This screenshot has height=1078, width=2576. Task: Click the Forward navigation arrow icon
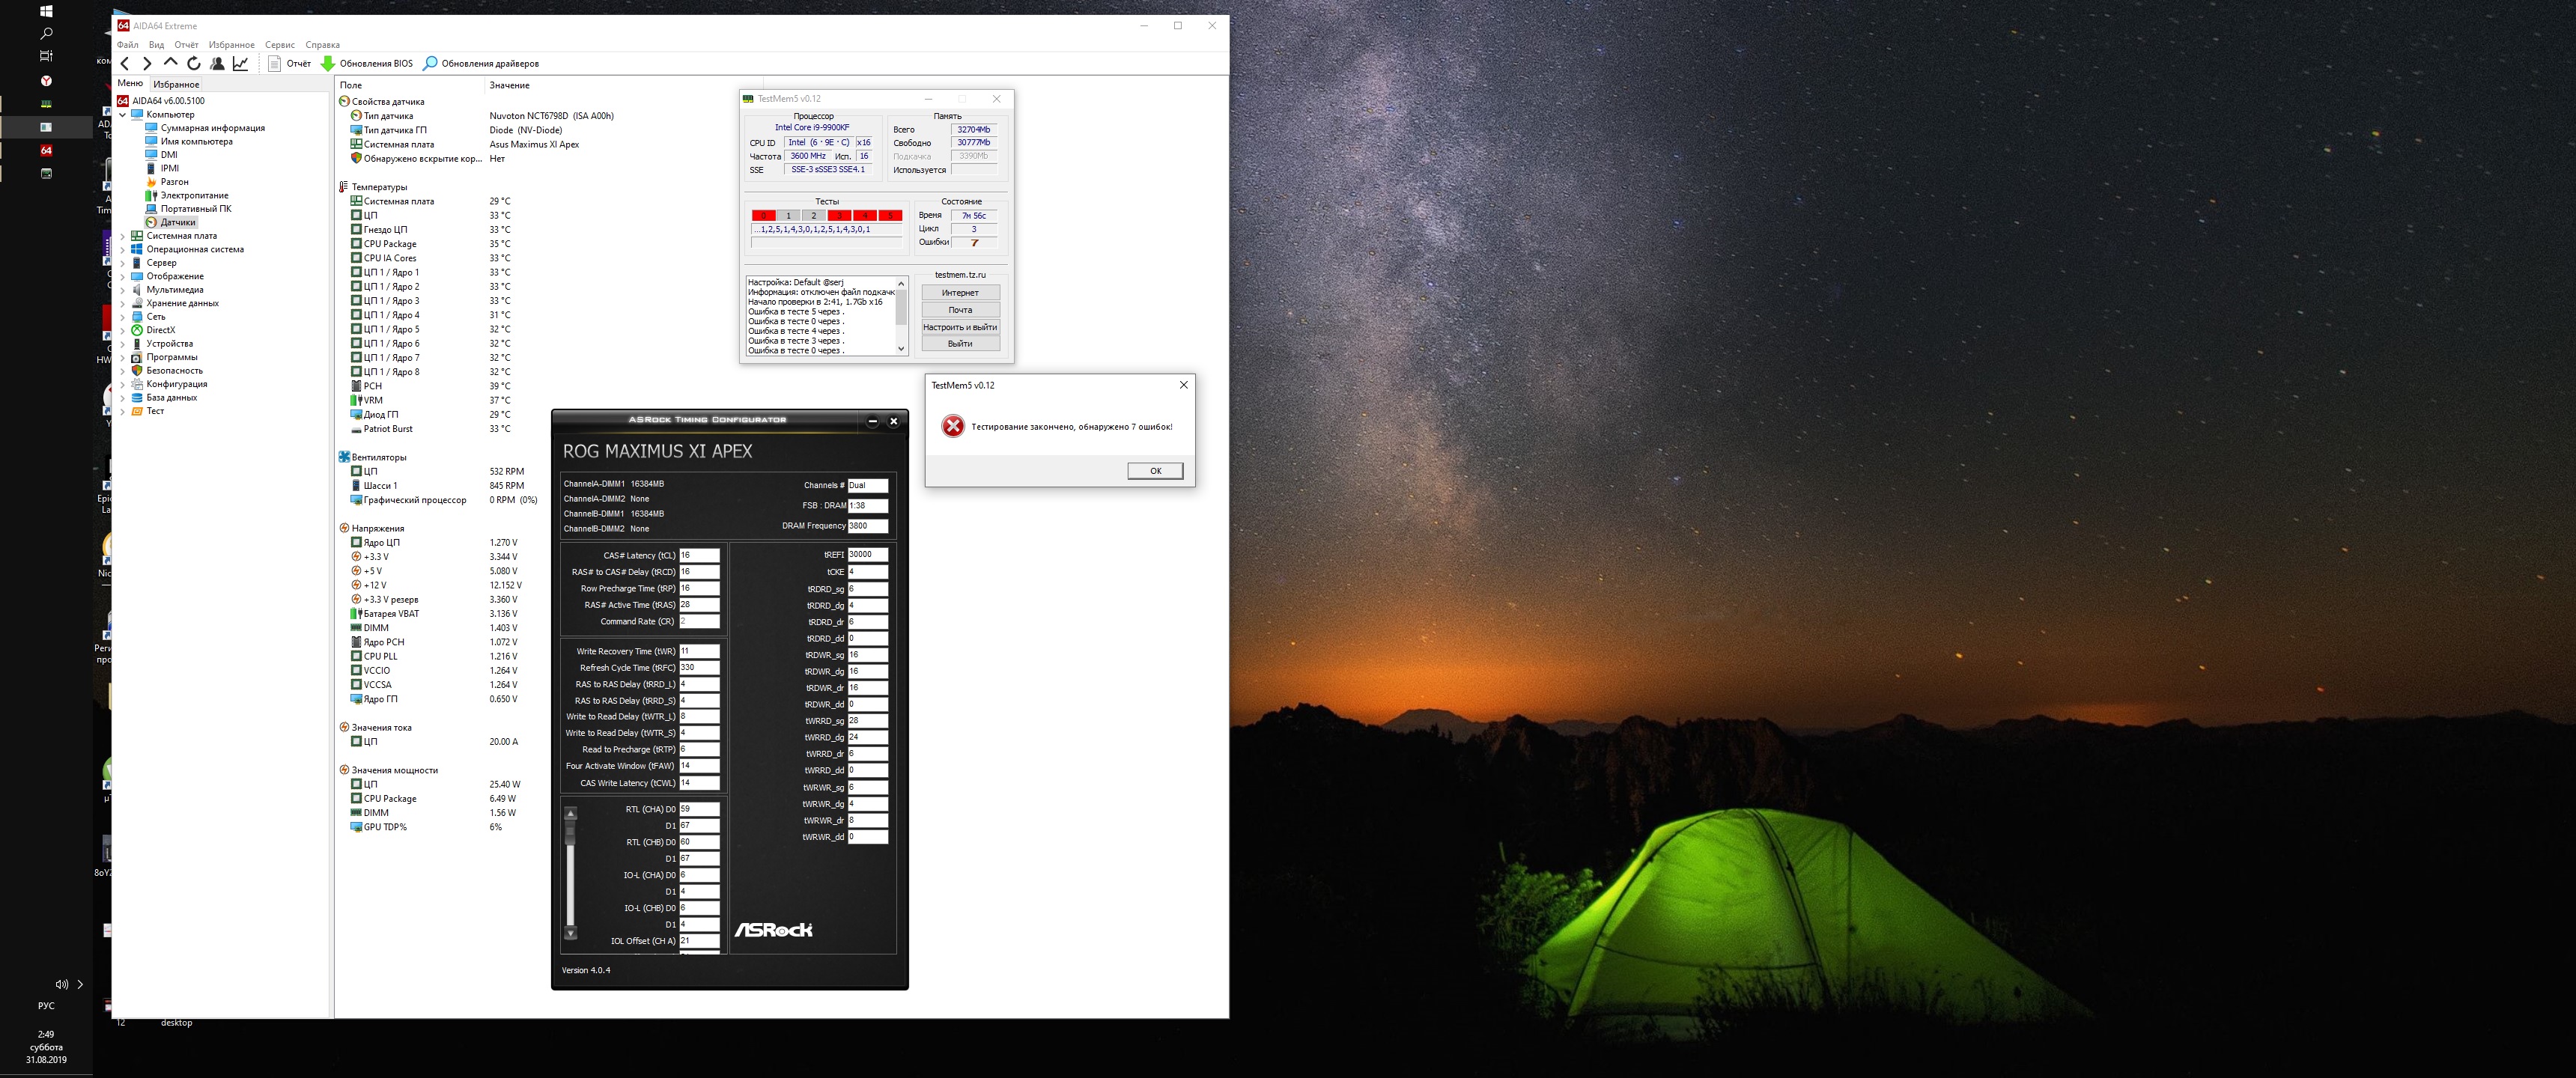pos(147,64)
